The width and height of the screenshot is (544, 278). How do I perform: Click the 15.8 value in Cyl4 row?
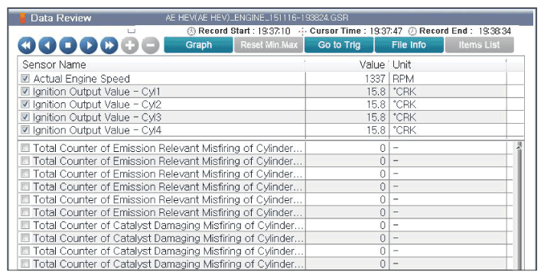pyautogui.click(x=376, y=130)
